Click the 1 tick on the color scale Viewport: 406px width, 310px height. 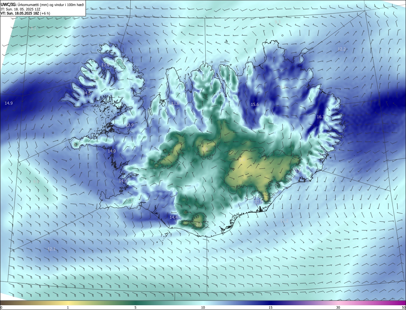coord(68,307)
